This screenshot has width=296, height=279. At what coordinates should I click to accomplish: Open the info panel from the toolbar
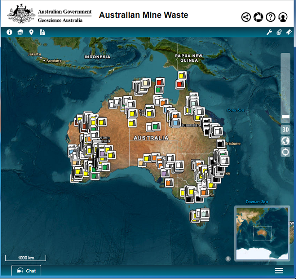9,32
